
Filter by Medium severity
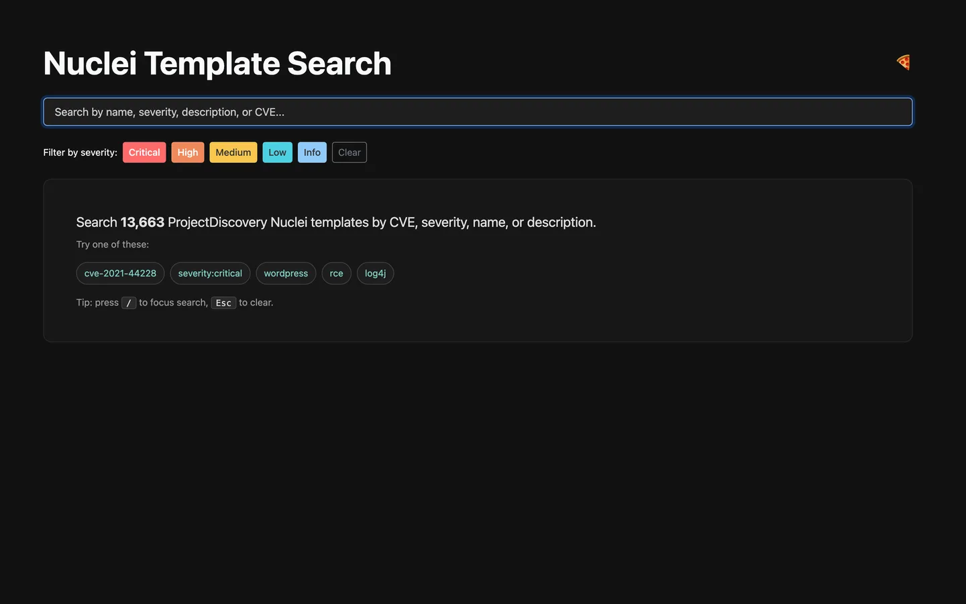(x=233, y=152)
